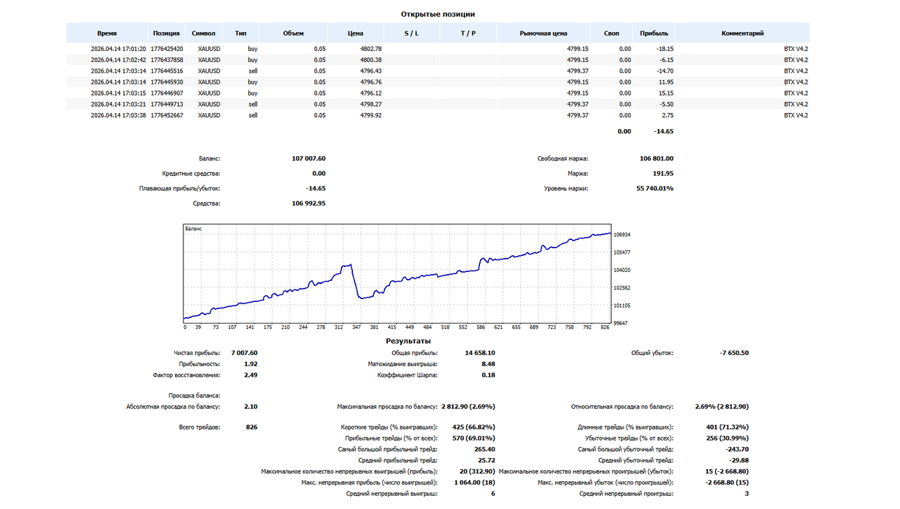Click the 'Позиция' column header
900x509 pixels.
tap(167, 33)
